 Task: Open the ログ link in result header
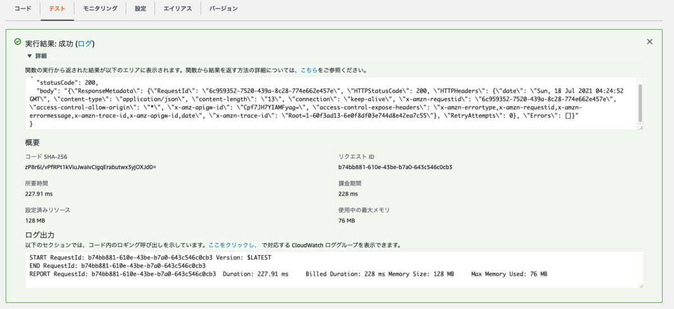coord(85,43)
